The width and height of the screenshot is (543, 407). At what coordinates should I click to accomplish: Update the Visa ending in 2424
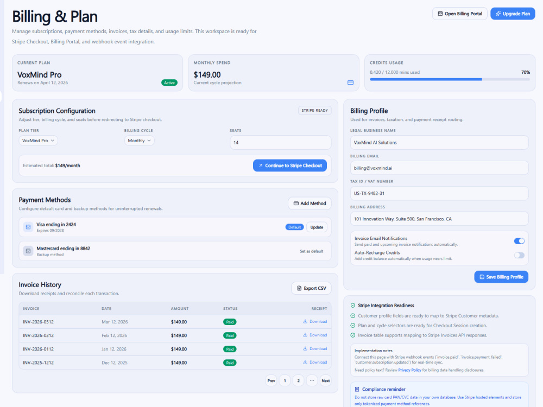coord(317,227)
